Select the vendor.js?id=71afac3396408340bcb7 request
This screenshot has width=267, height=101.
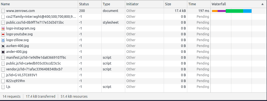coord(34,69)
